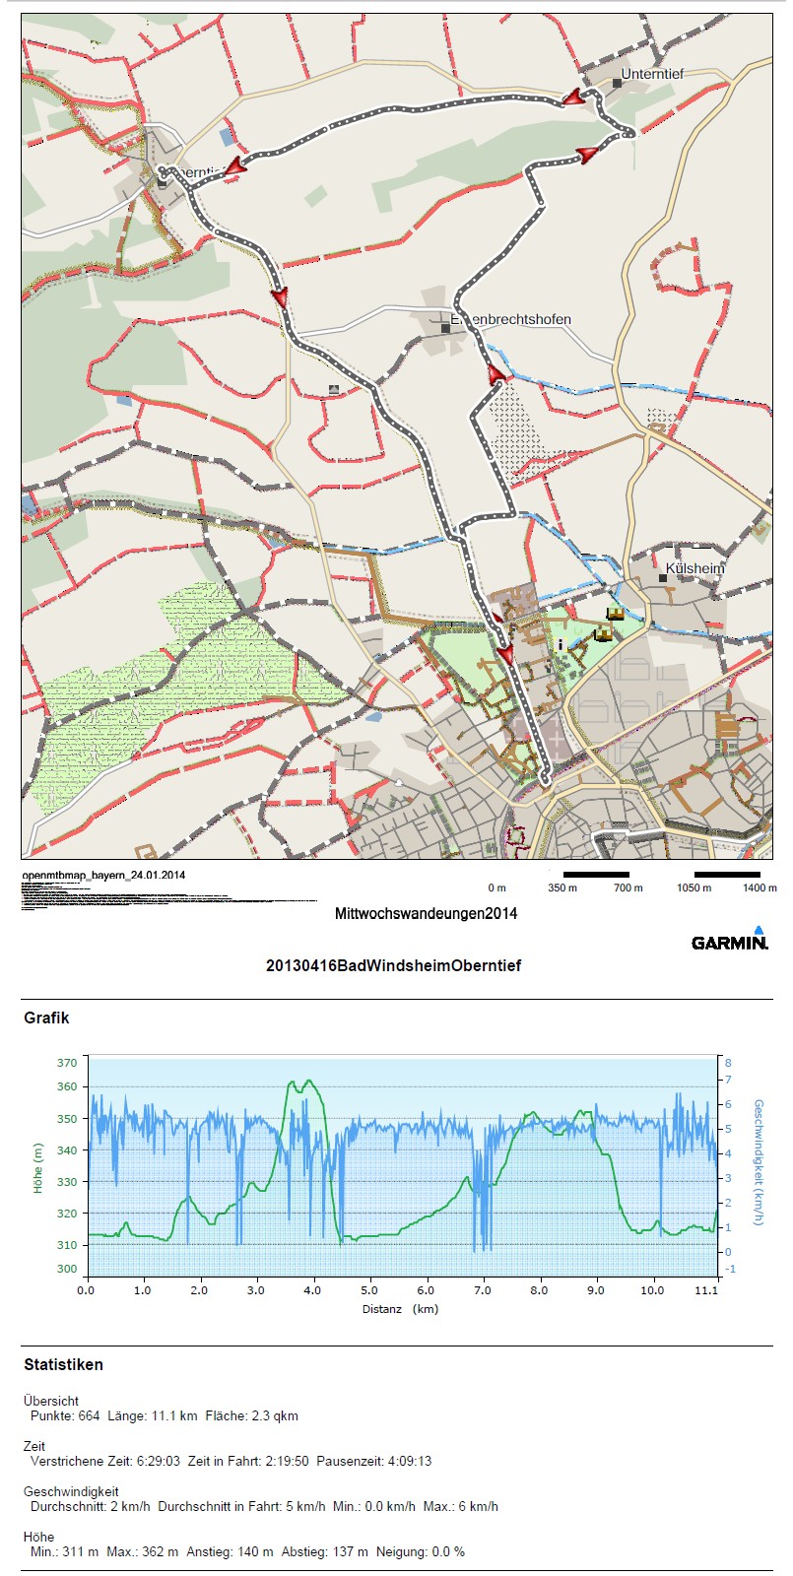The image size is (793, 1576).
Task: Click the Külsheim place label on map
Action: pyautogui.click(x=694, y=568)
